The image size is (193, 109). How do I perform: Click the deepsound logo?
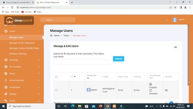(19, 20)
